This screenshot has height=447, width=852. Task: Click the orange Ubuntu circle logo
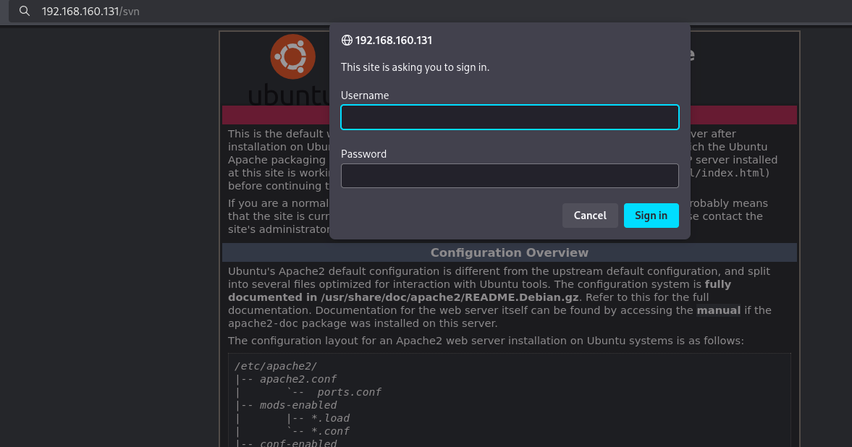pos(292,56)
